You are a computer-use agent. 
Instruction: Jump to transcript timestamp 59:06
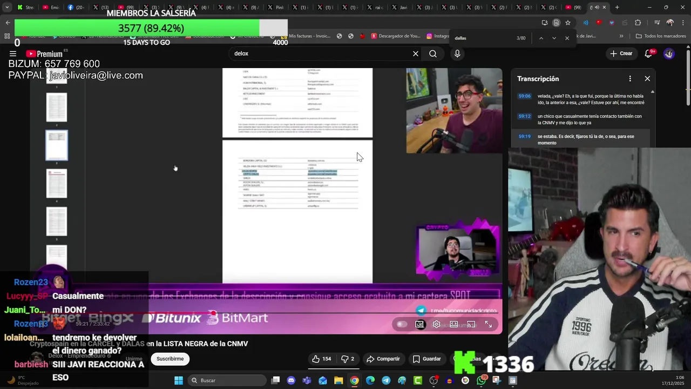tap(525, 96)
